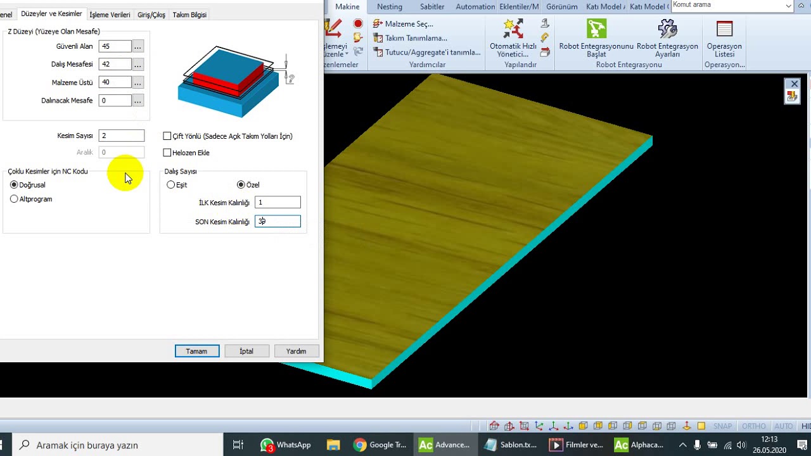811x456 pixels.
Task: Show hidden system tray icons
Action: 682,445
